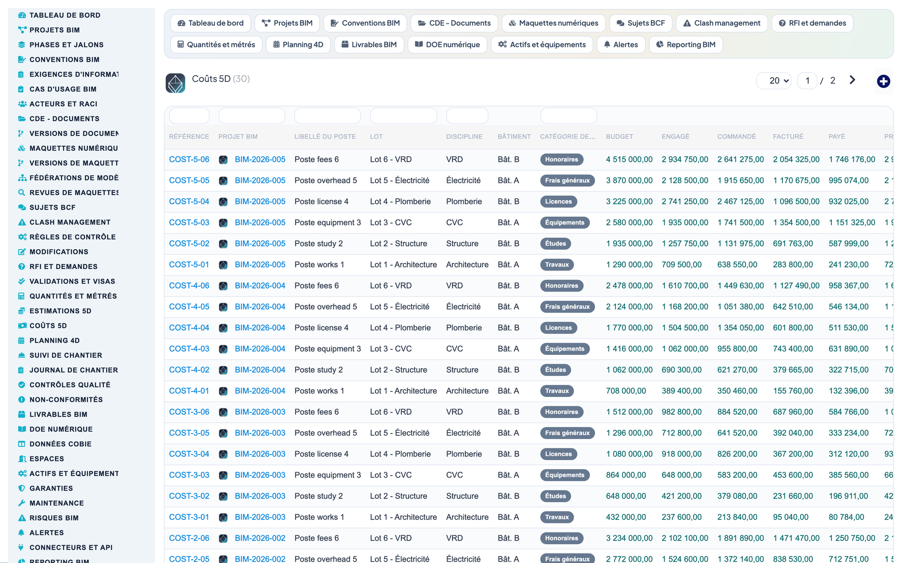The image size is (911, 563).
Task: Click Acteurs et RACI people icon
Action: coord(22,104)
